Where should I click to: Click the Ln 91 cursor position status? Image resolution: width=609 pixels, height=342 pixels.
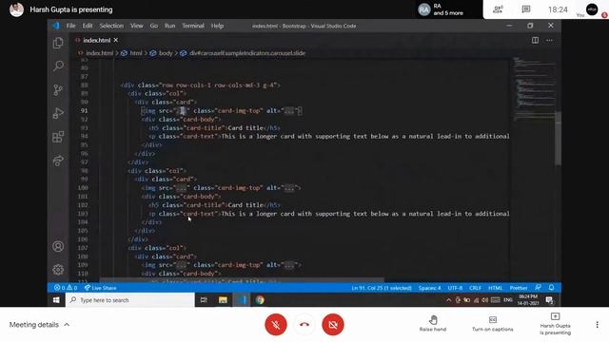[382, 288]
